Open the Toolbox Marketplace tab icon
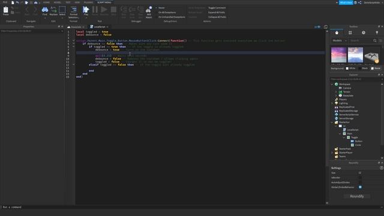 tap(337, 32)
